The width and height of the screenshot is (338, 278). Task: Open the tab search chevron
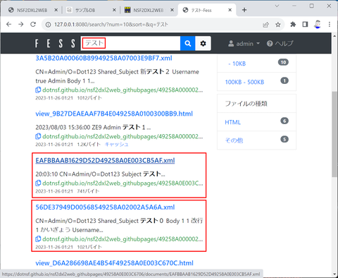tap(277, 6)
